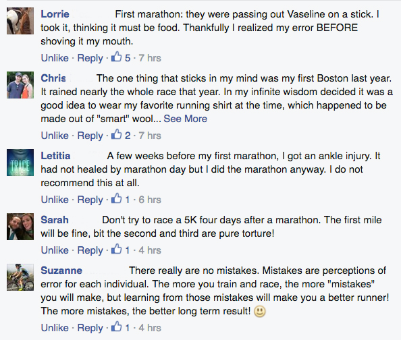Click the like-count thumb on Chris's comment

point(116,134)
